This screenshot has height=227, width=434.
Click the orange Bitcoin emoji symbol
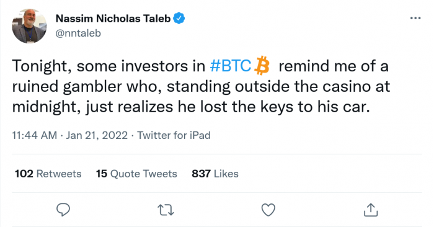[x=262, y=66]
